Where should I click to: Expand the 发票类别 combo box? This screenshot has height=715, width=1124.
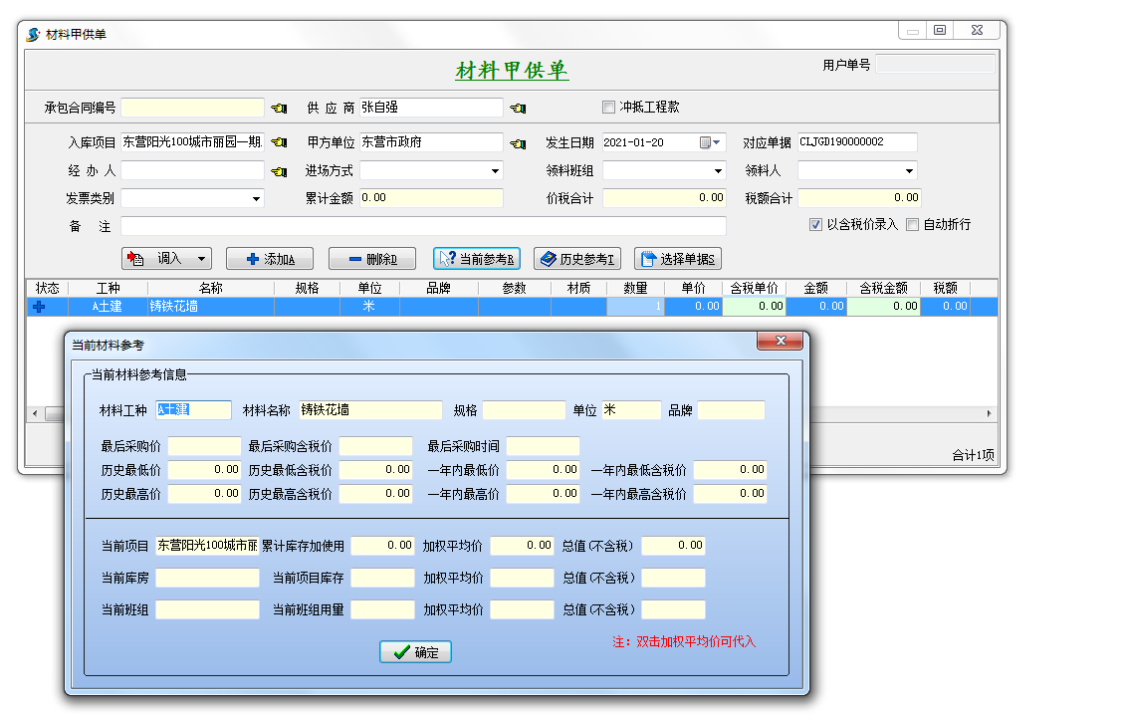pos(256,199)
